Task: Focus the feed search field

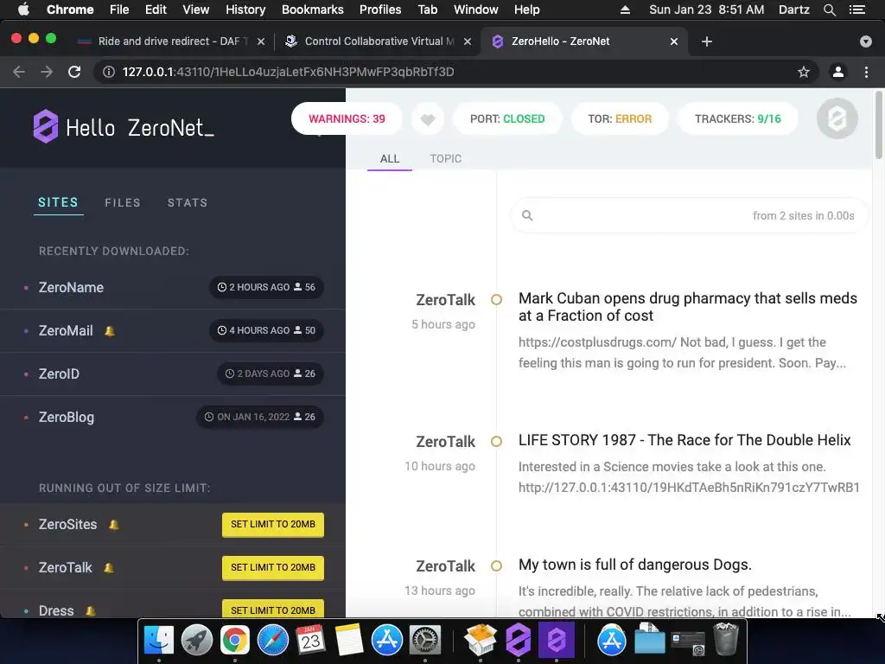Action: pos(689,215)
